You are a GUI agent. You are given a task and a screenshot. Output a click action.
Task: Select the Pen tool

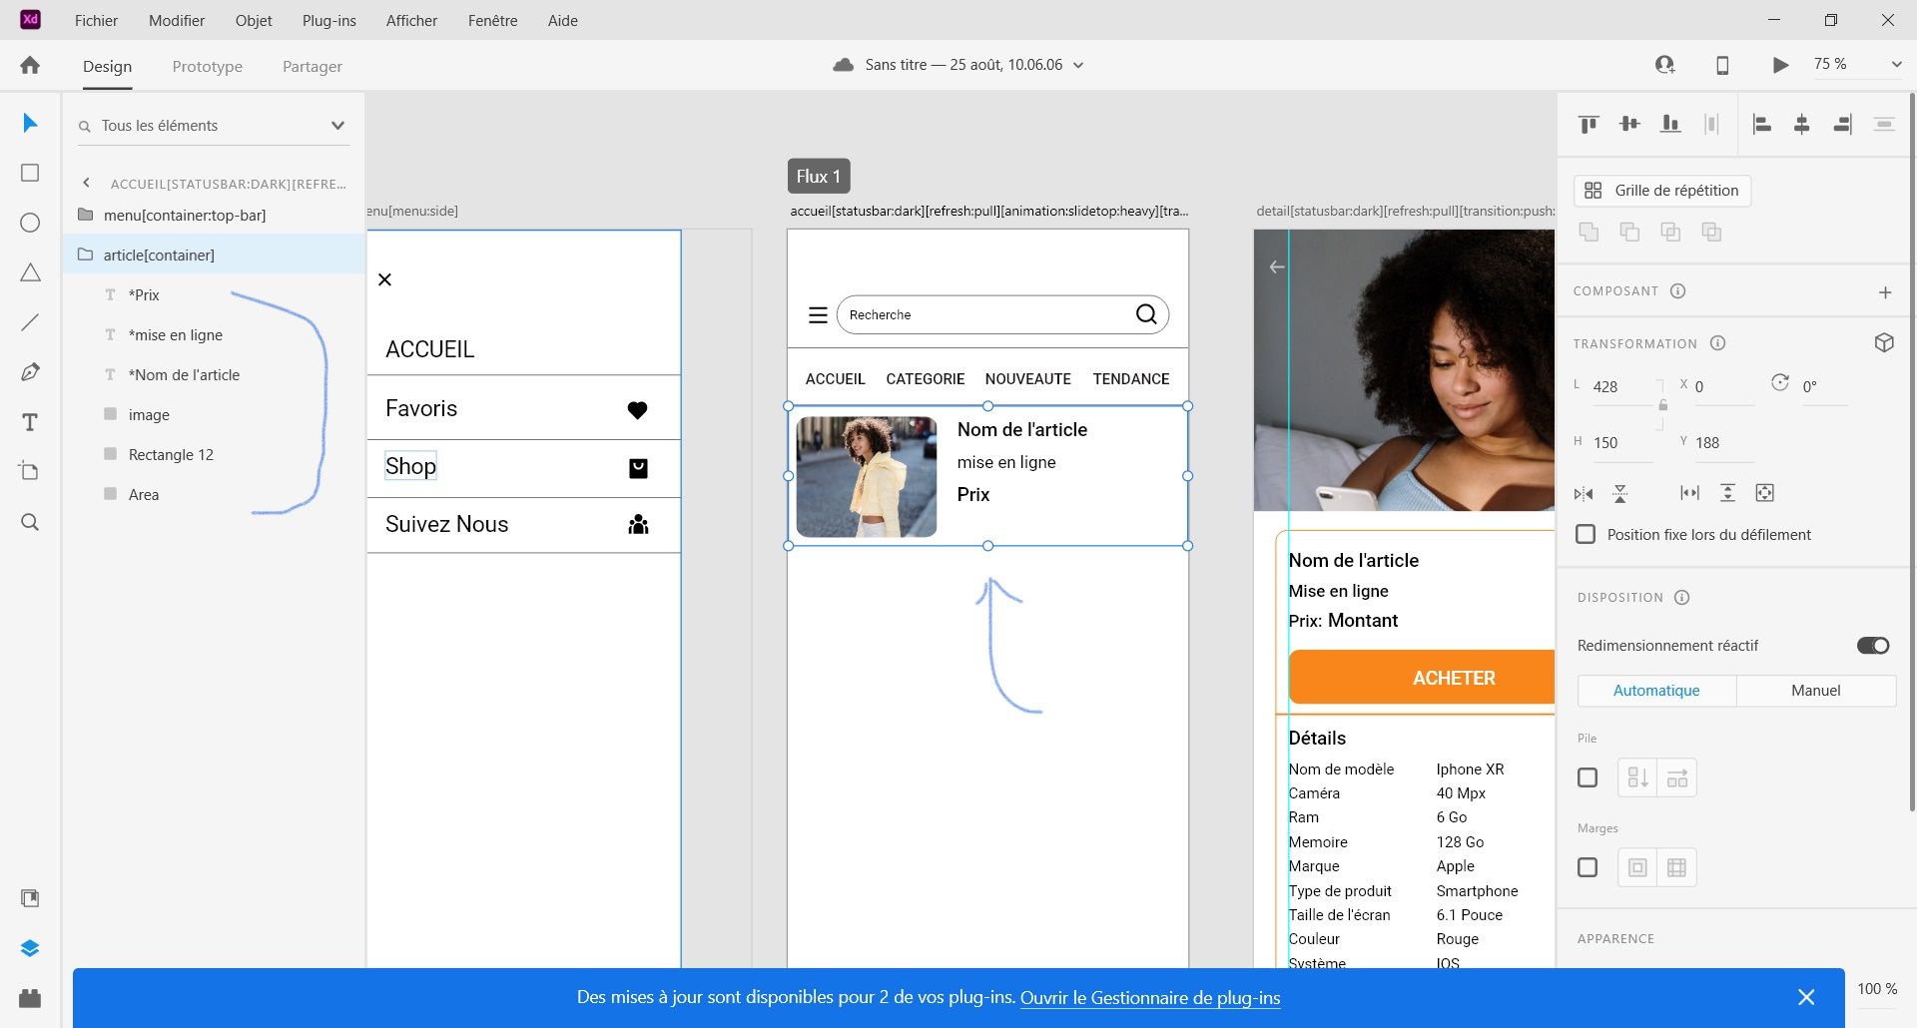coord(30,372)
